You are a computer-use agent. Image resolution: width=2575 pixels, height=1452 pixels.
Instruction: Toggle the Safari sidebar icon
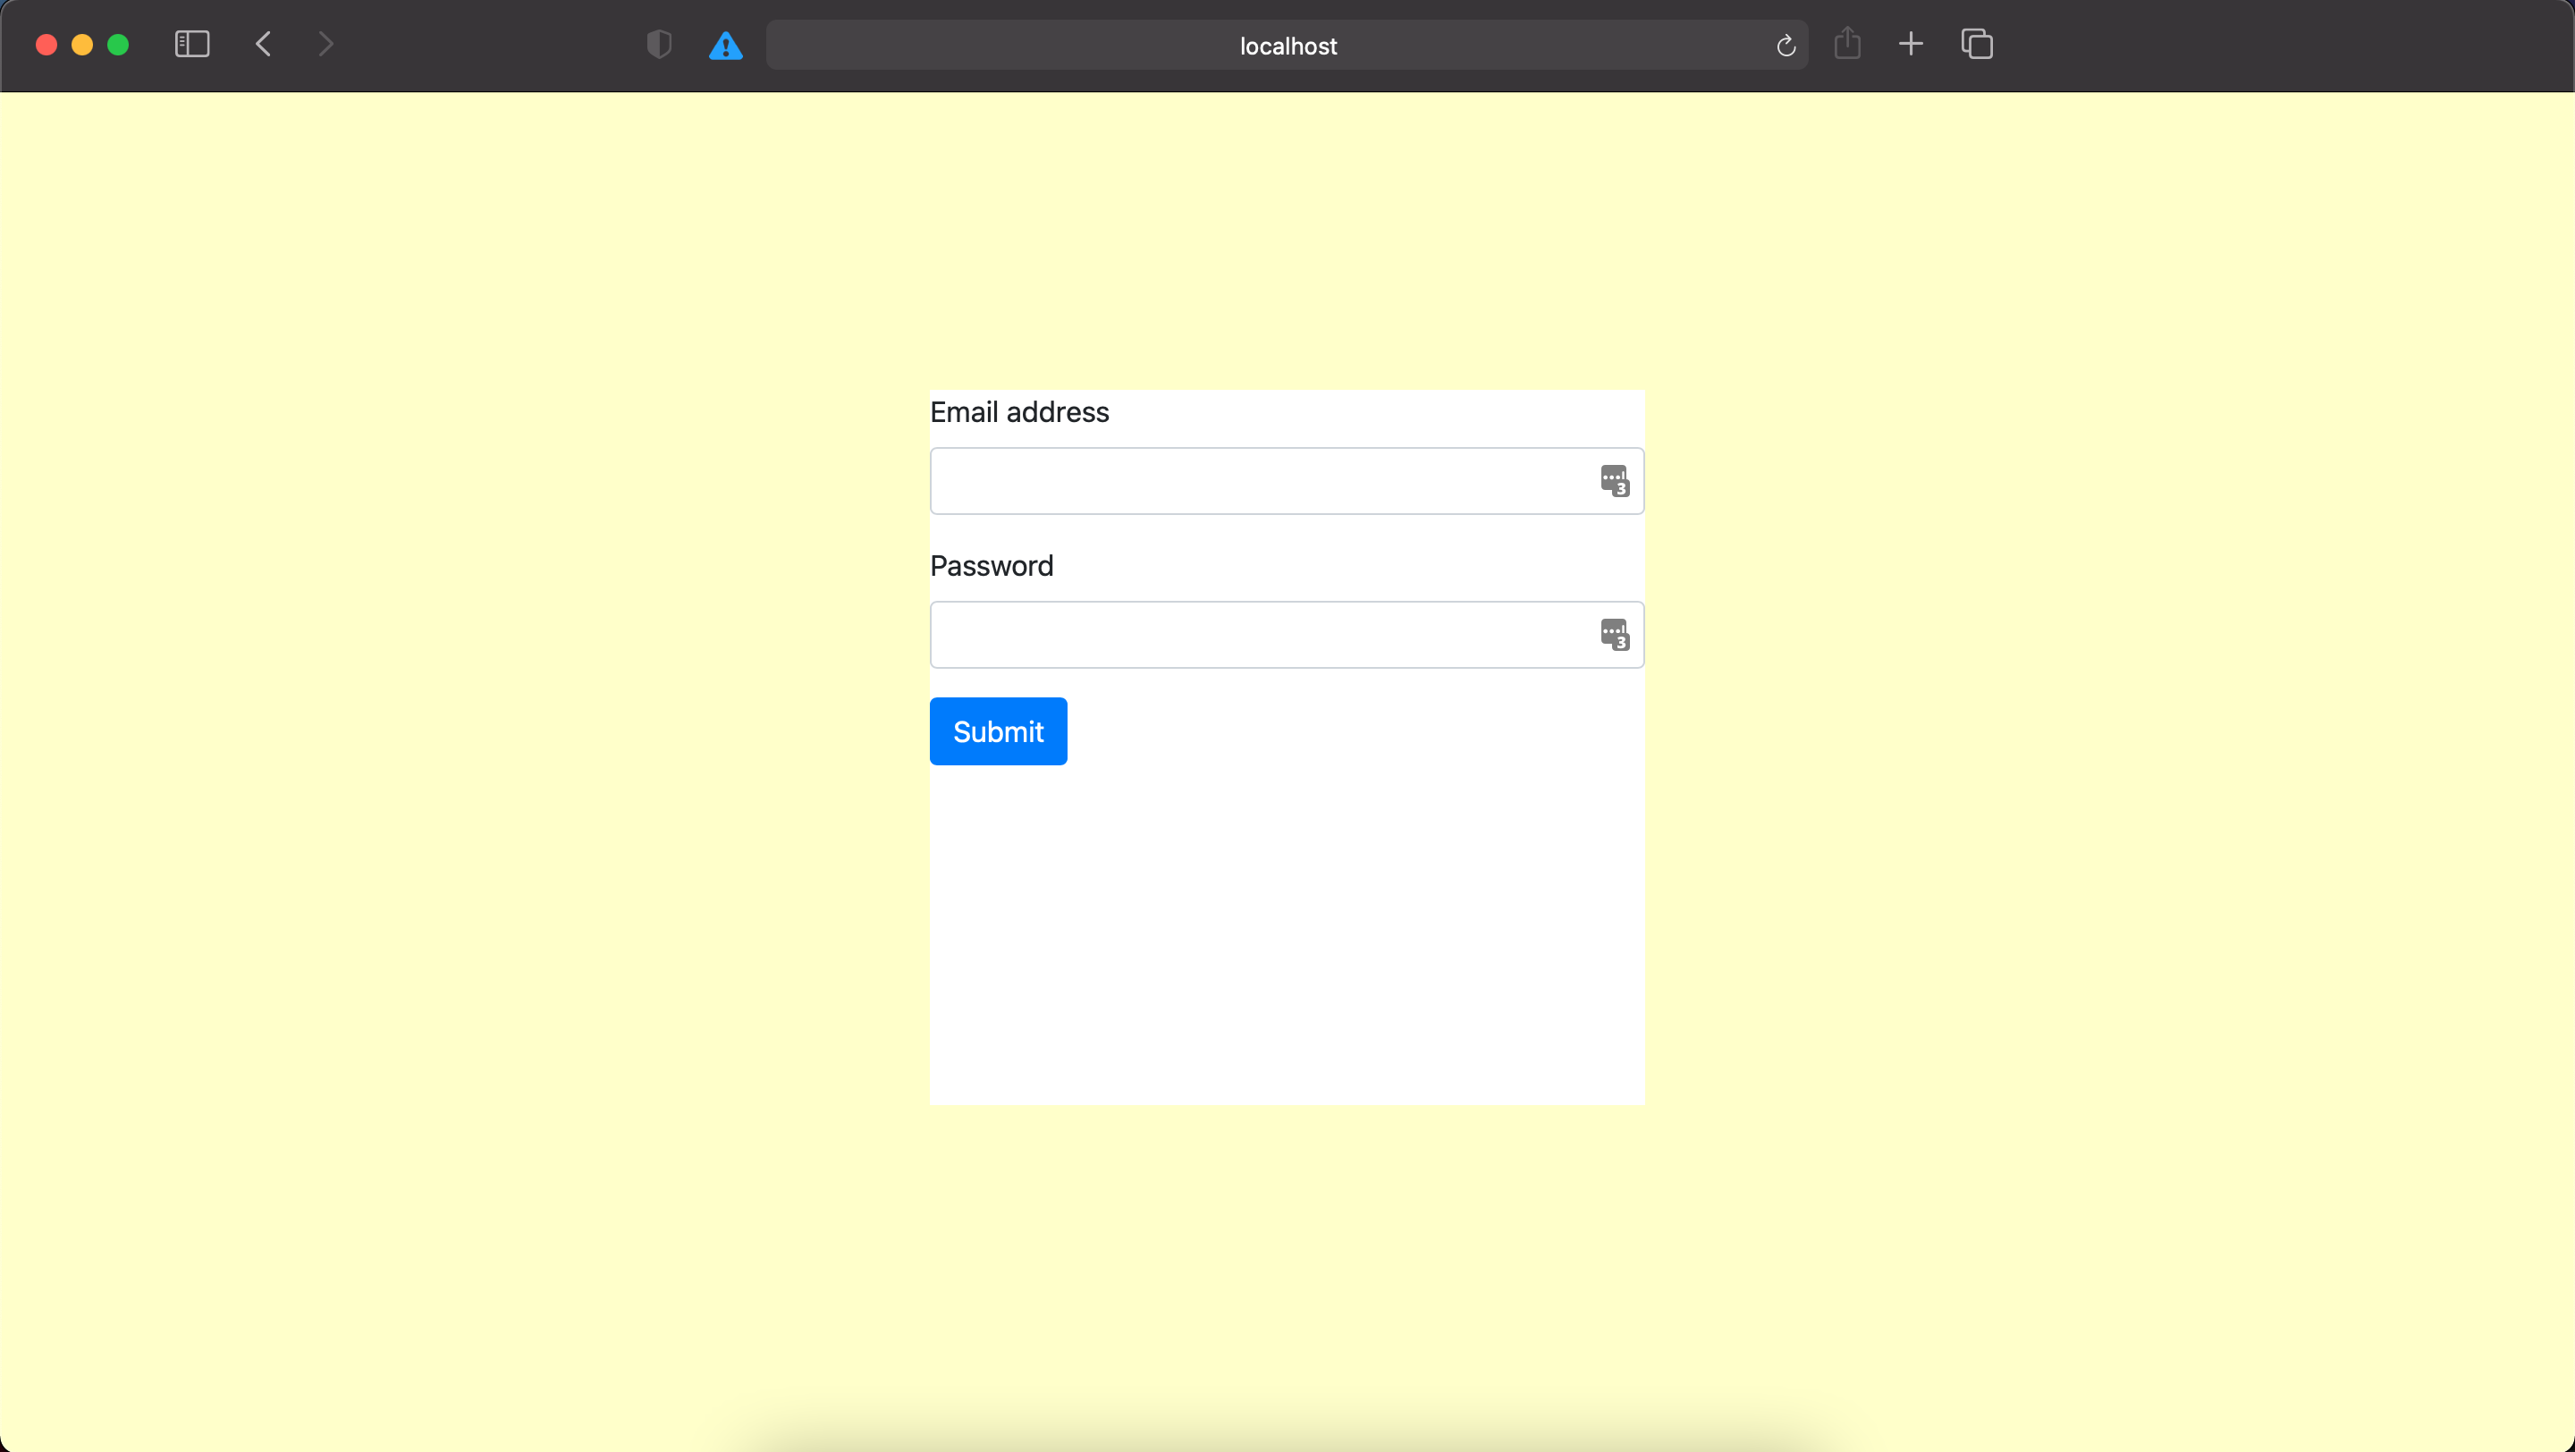(x=192, y=44)
